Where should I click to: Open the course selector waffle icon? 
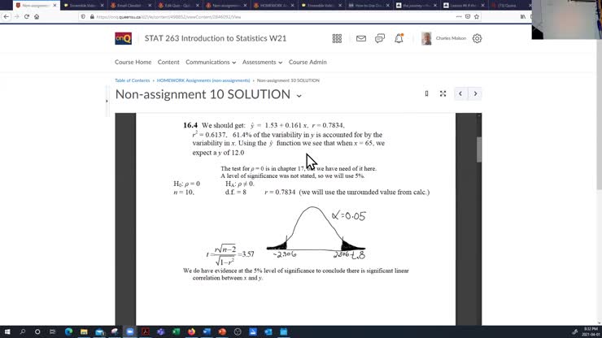(337, 38)
